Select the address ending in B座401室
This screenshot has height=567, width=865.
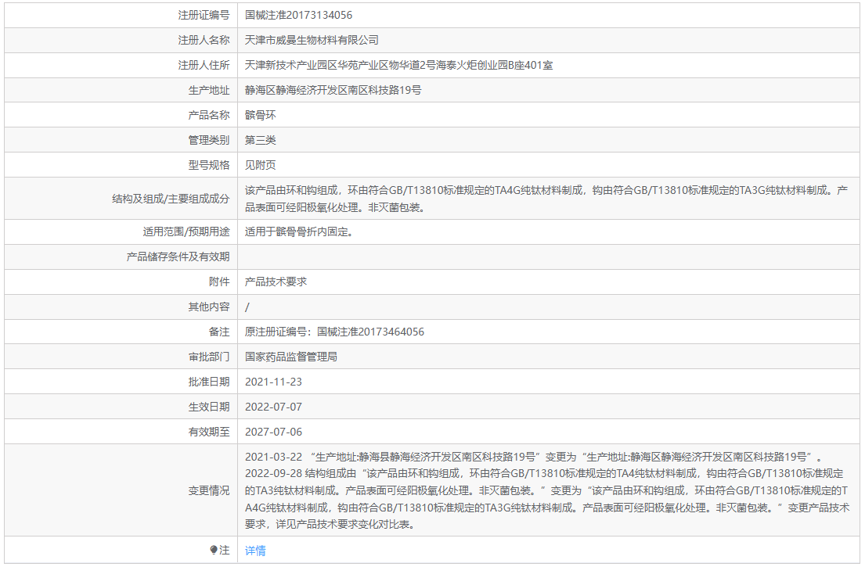pyautogui.click(x=399, y=65)
